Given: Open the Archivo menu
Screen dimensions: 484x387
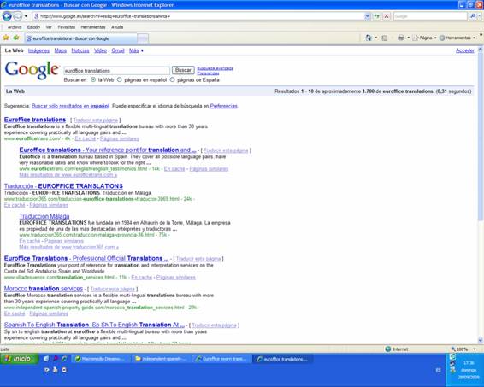Looking at the screenshot, I should 15,27.
